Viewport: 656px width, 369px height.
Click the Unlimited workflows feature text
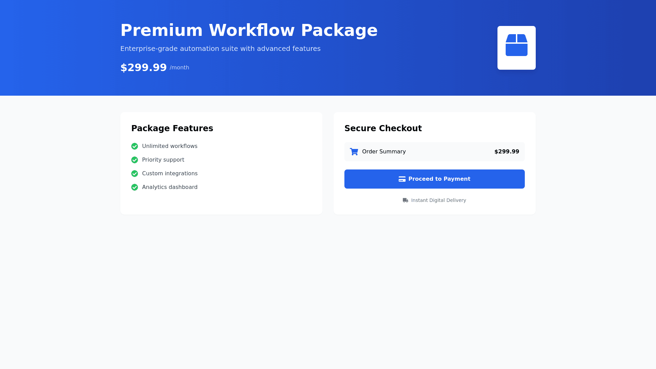pyautogui.click(x=169, y=146)
